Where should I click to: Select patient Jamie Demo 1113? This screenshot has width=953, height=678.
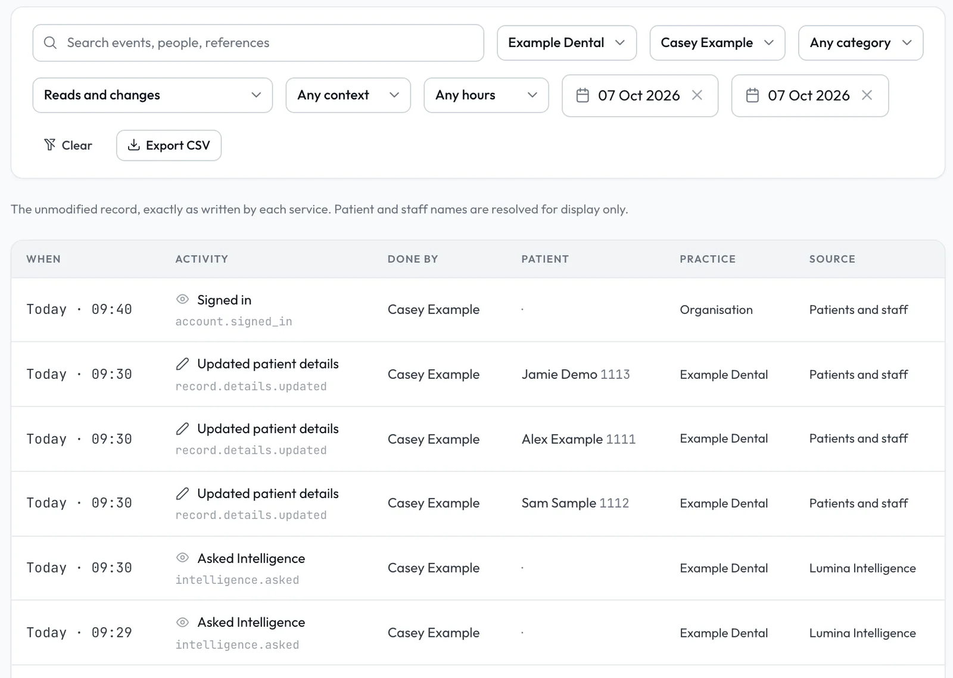575,374
